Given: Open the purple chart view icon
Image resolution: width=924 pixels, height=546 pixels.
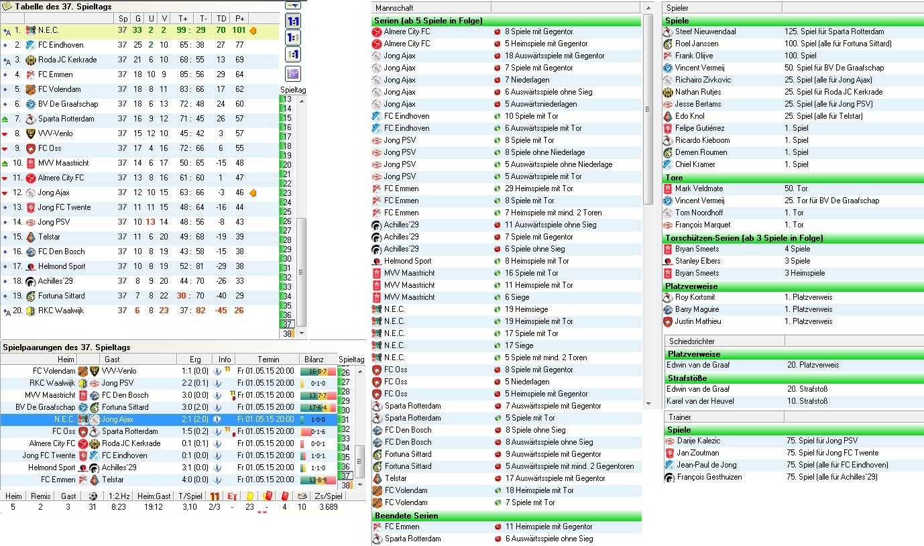Looking at the screenshot, I should coord(293,74).
